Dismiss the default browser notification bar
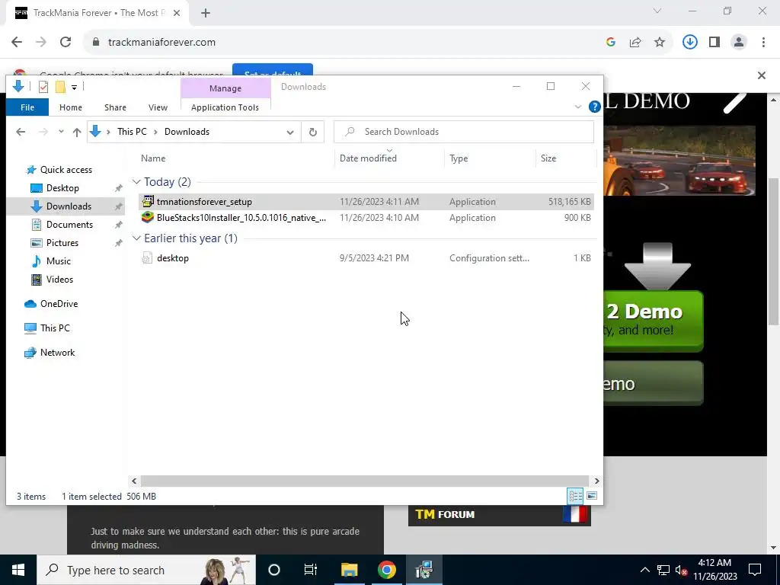780x585 pixels. [x=762, y=75]
